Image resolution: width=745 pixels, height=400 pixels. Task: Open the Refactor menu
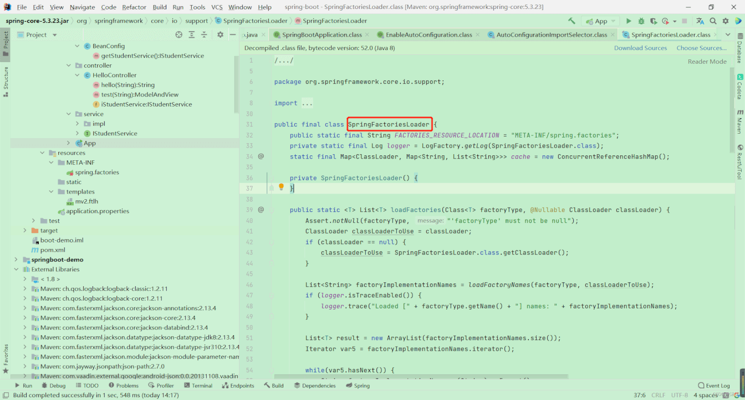tap(134, 7)
